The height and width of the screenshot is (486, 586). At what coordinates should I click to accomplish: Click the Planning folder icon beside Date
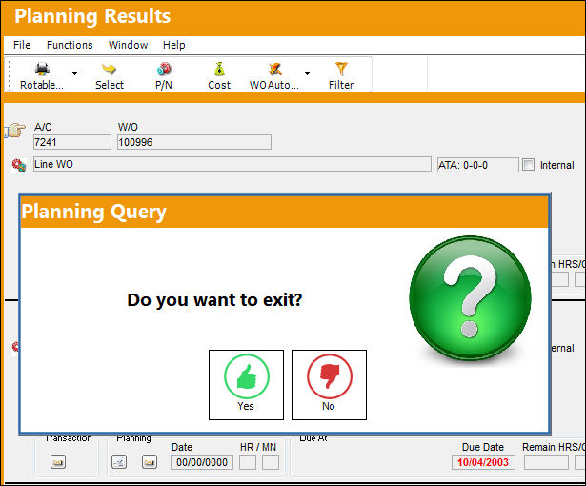[150, 462]
